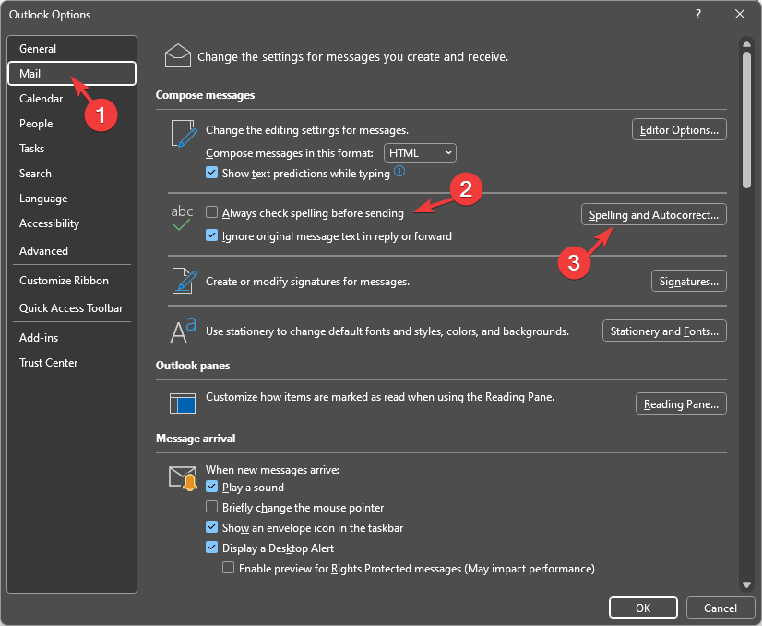Enable Briefly change the mouse pointer

(212, 508)
